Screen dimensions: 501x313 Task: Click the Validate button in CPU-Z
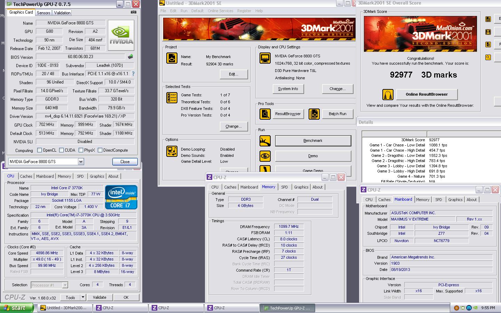pos(100,297)
